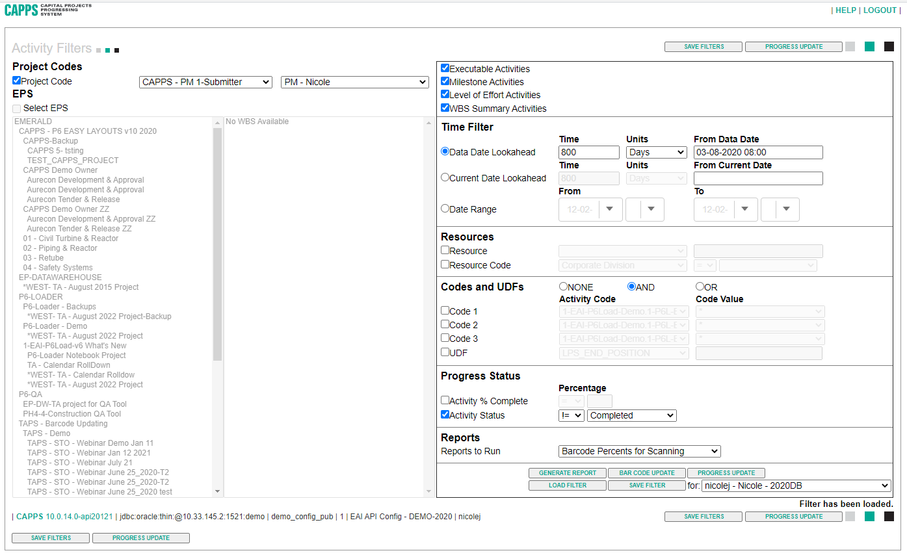Click the Data Date Lookahead Time field
The width and height of the screenshot is (907, 555).
[x=588, y=153]
